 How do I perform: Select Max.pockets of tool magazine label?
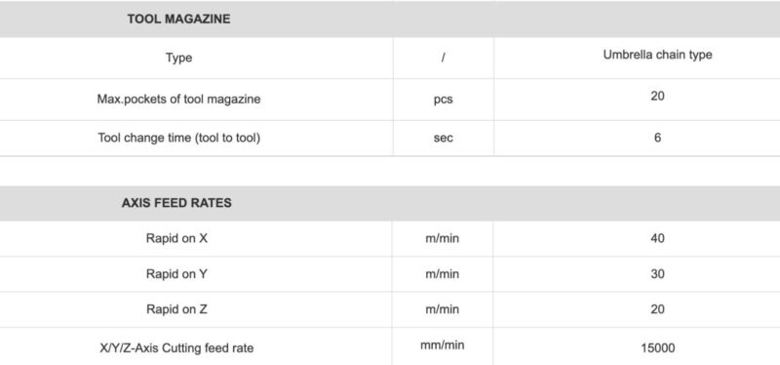click(178, 100)
